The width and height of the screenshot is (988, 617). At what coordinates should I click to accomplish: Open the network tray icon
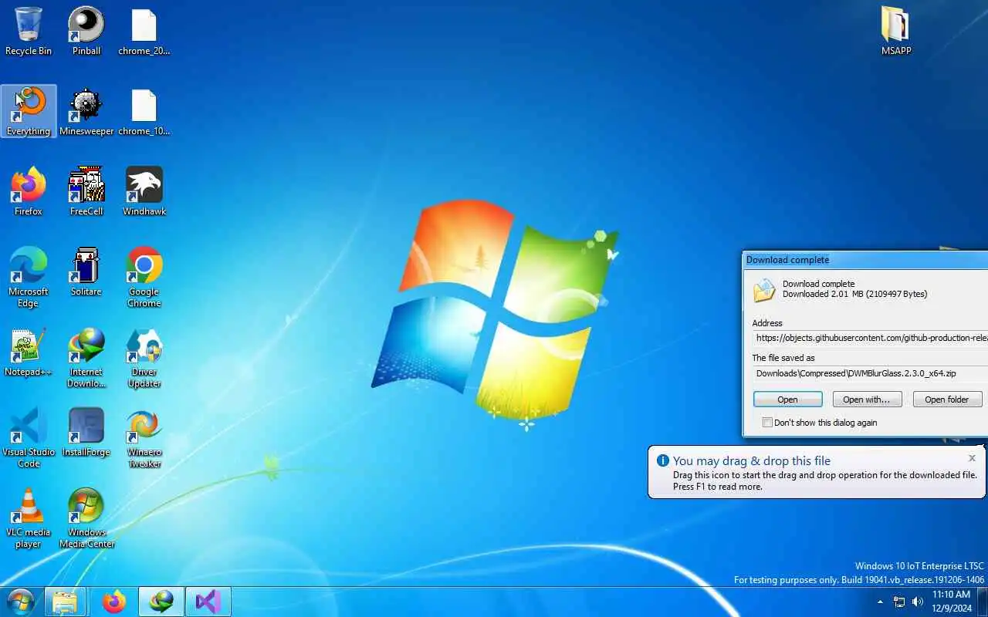pyautogui.click(x=899, y=602)
